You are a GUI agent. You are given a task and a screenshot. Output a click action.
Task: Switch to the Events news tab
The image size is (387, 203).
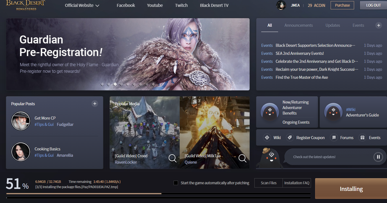click(358, 25)
